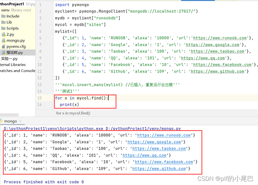Open the Include folder in project tree
Screen dimensions: 258x185
tap(13, 16)
